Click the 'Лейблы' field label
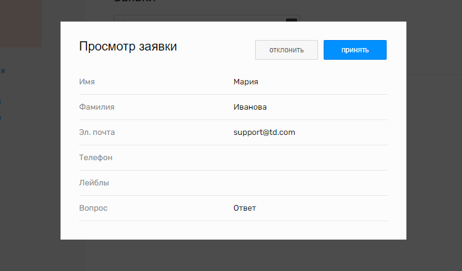Viewport: 462px width, 271px height. [x=94, y=183]
